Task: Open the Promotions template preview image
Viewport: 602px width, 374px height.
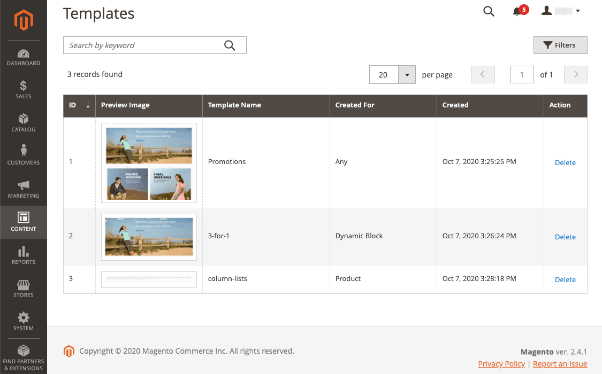Action: [x=149, y=163]
